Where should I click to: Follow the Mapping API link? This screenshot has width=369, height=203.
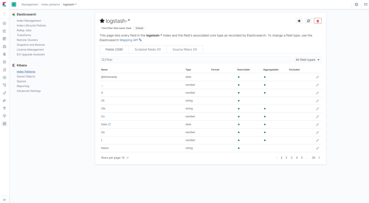129,40
